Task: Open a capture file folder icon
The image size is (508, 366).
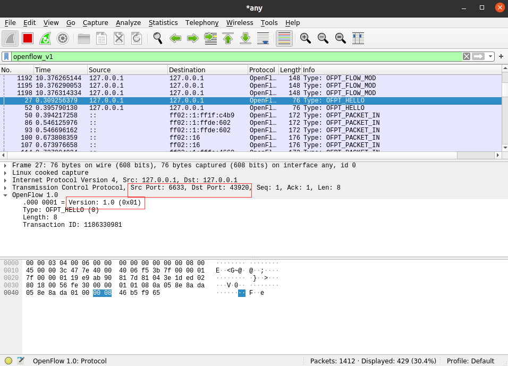Action: (x=84, y=39)
